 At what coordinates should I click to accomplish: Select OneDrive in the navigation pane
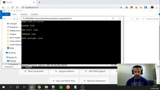[12, 53]
